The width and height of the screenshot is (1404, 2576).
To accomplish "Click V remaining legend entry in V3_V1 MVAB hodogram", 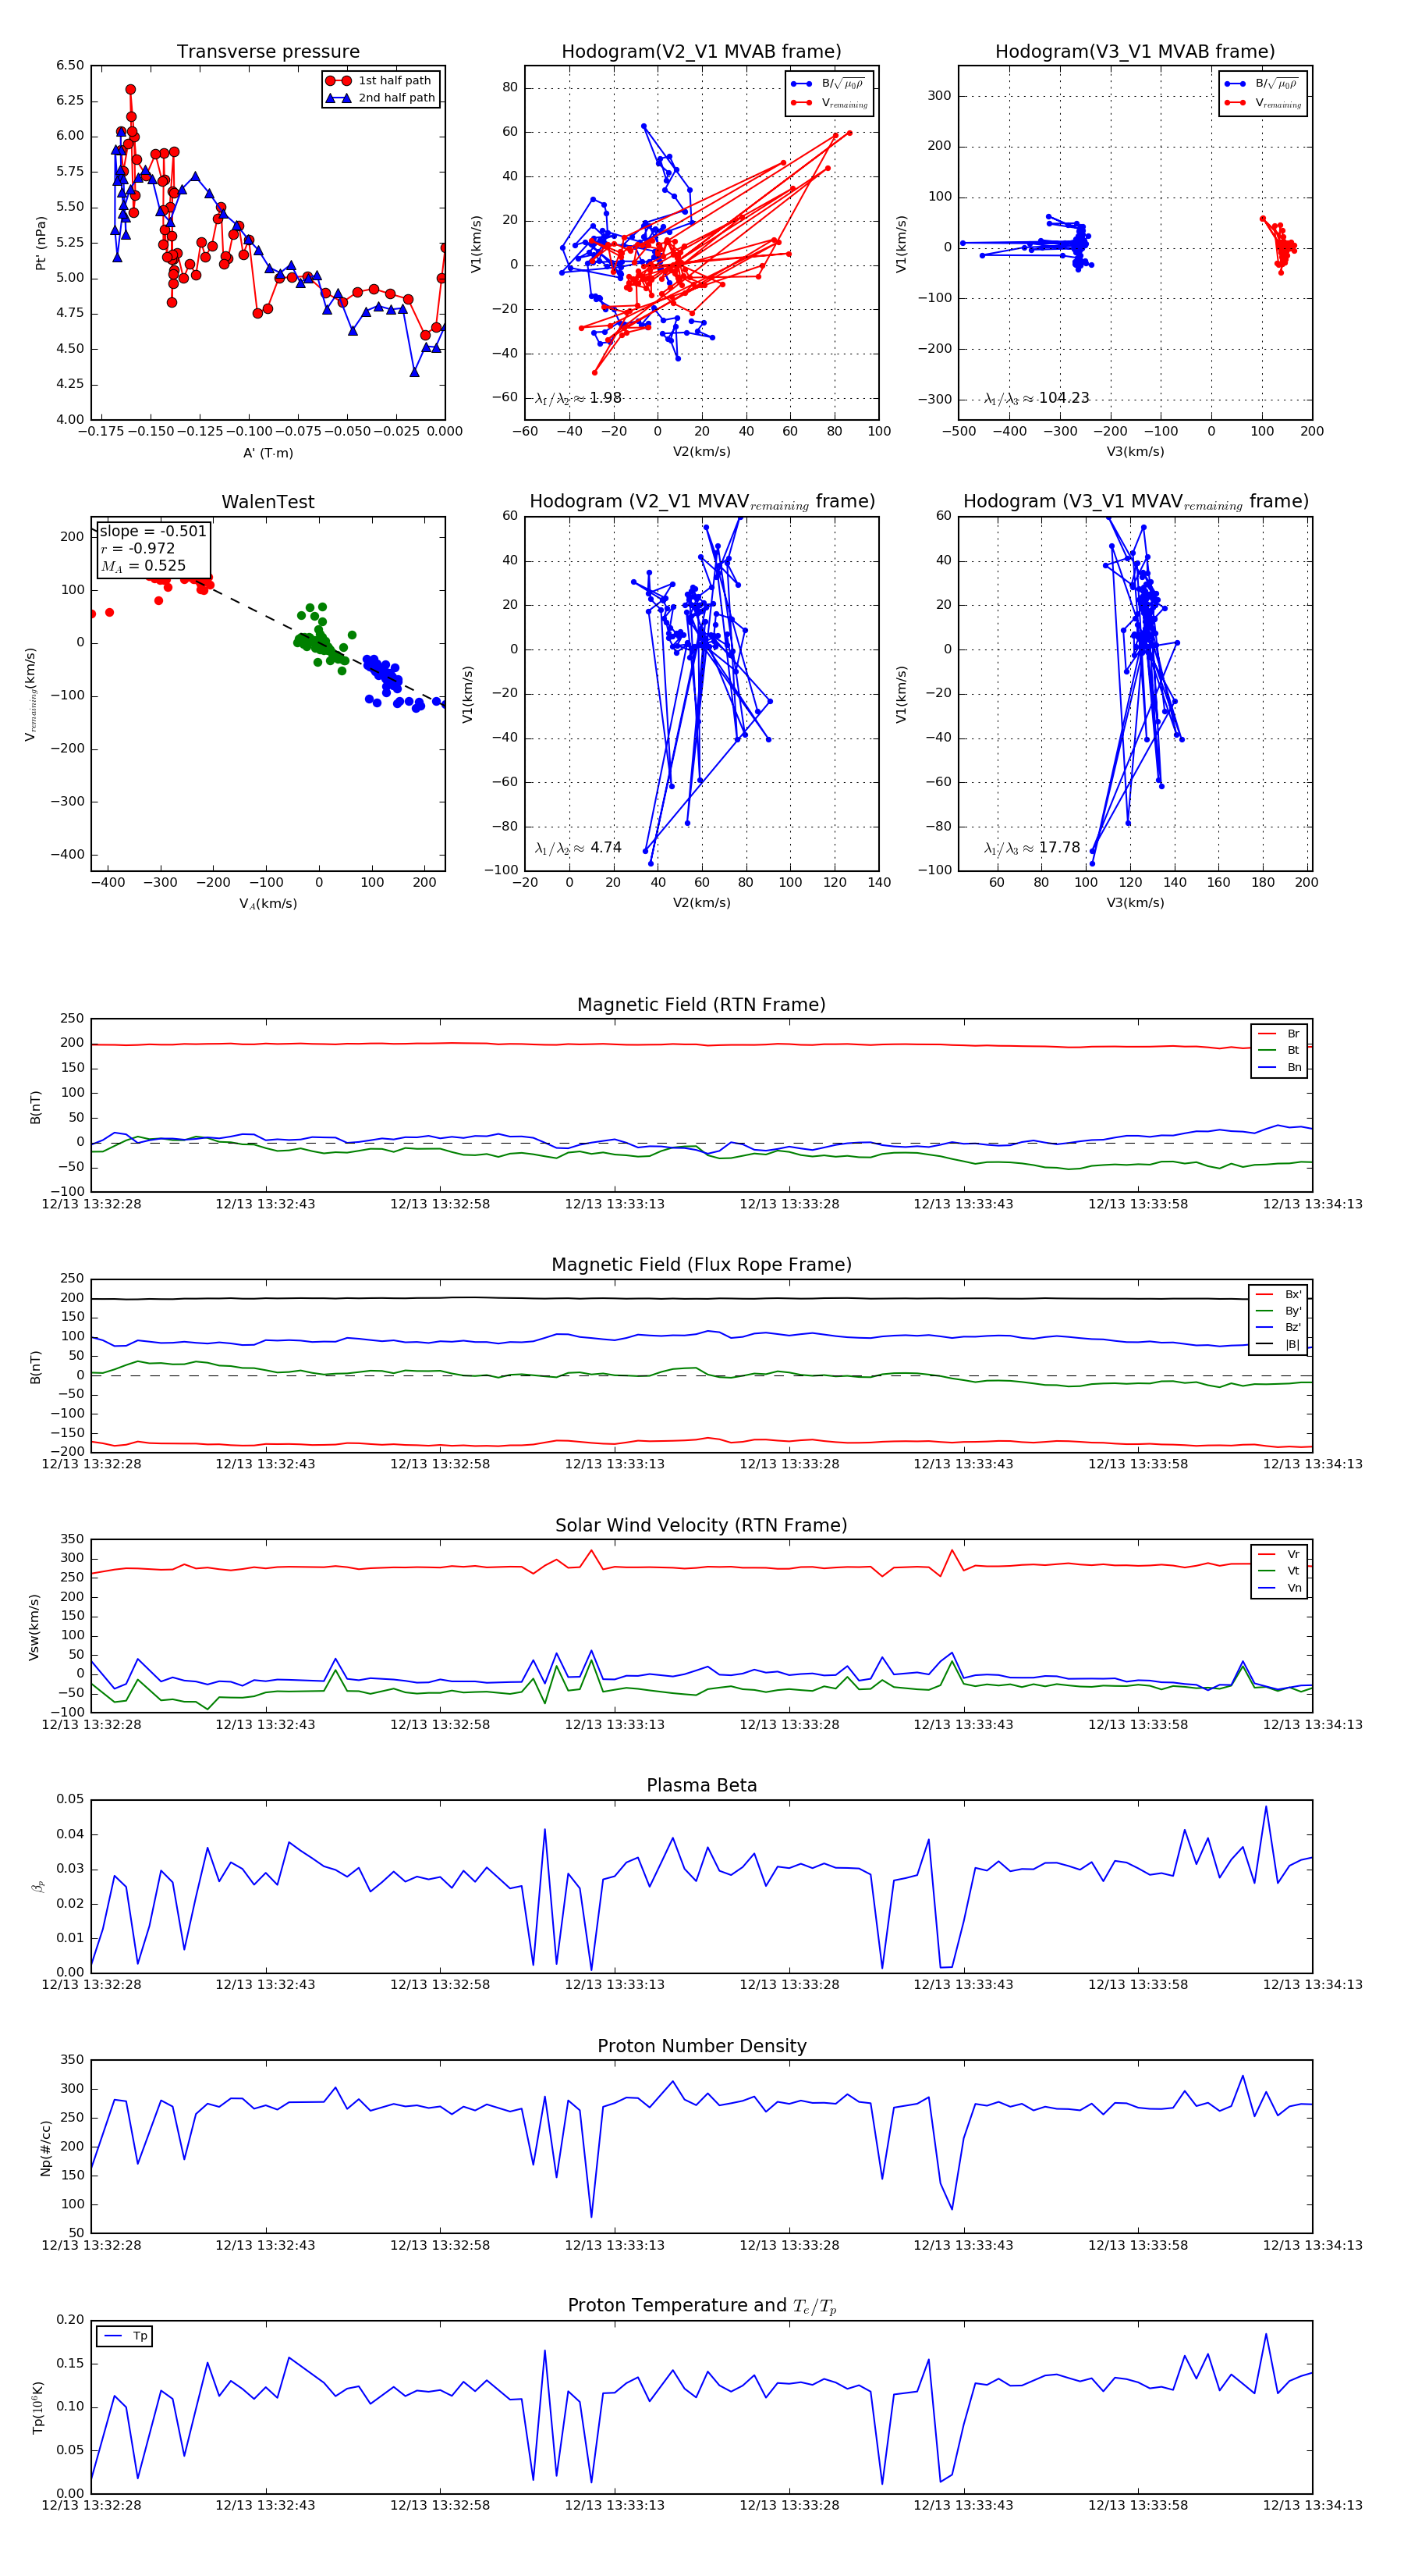I will (x=1262, y=102).
